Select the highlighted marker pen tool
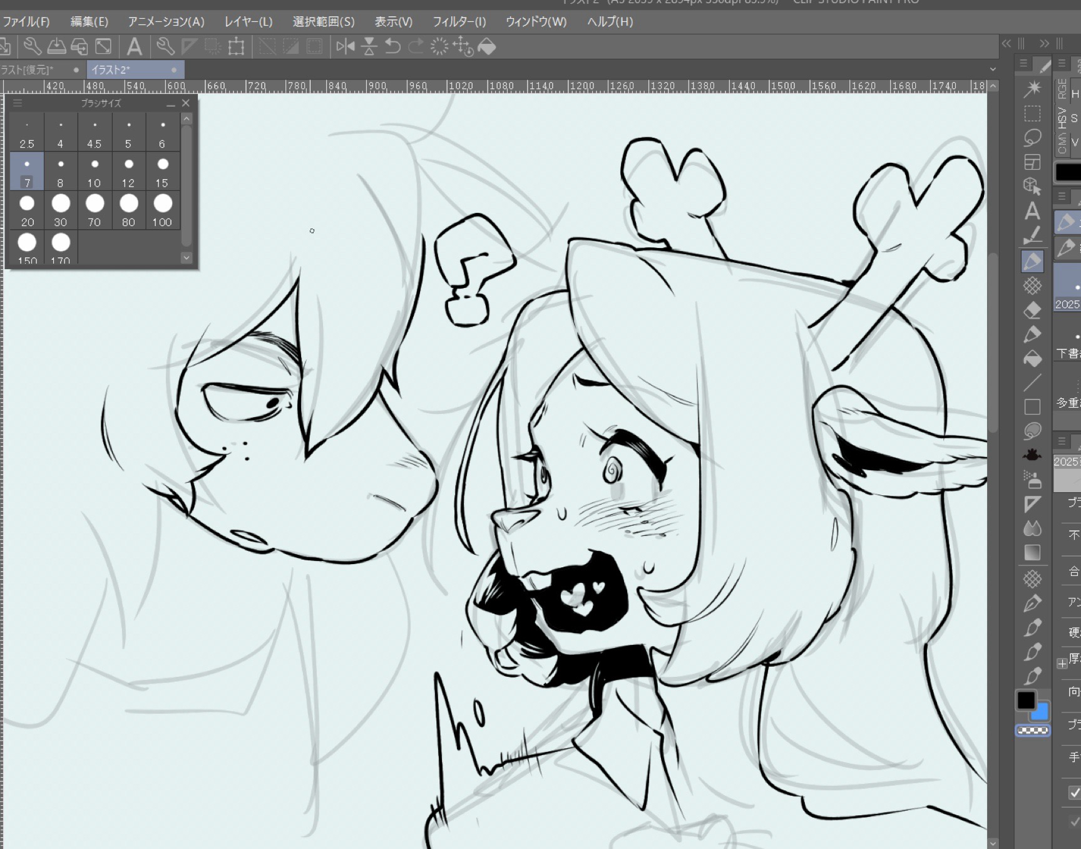 tap(1032, 261)
